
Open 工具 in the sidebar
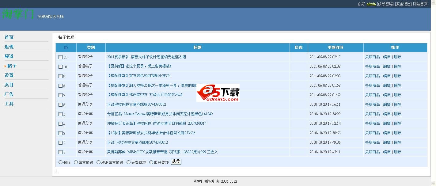click(9, 104)
